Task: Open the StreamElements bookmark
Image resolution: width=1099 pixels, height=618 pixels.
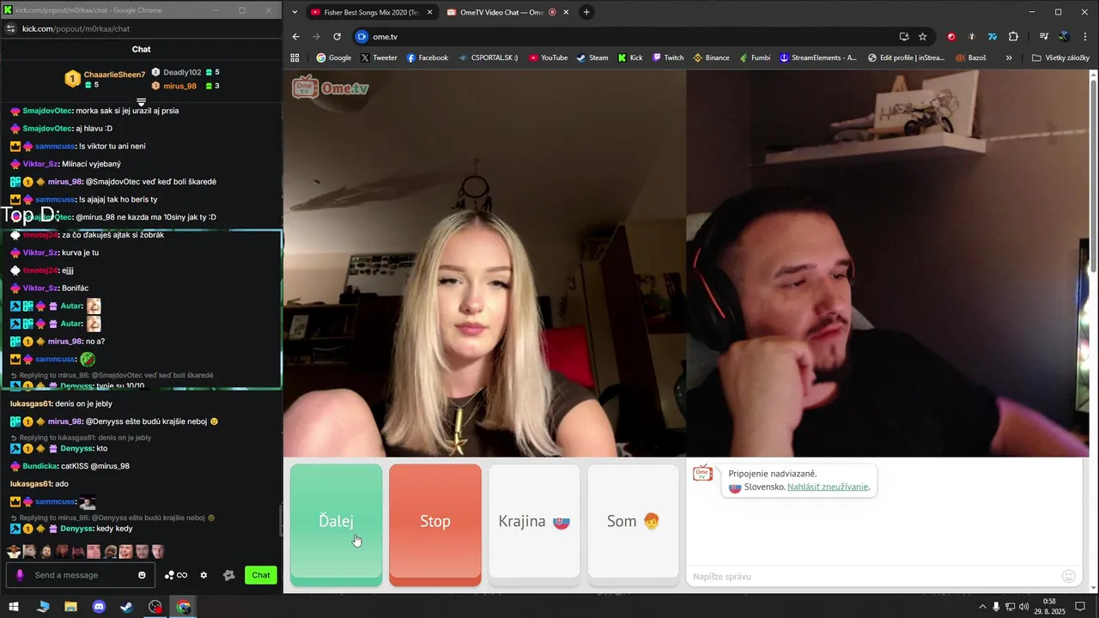Action: (818, 58)
